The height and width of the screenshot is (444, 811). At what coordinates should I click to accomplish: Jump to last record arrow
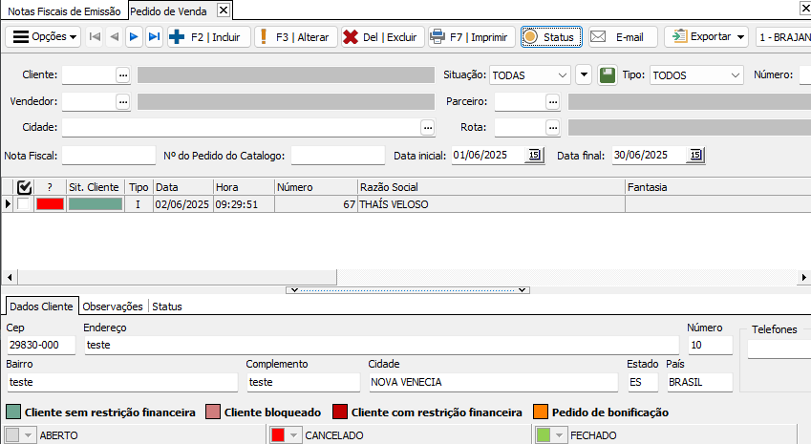pos(154,37)
